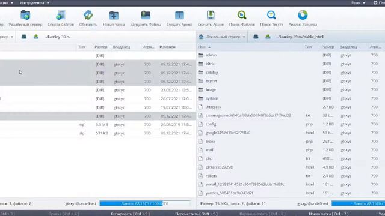
Task: Click the pinterest-27298 file icon
Action: (x=200, y=167)
